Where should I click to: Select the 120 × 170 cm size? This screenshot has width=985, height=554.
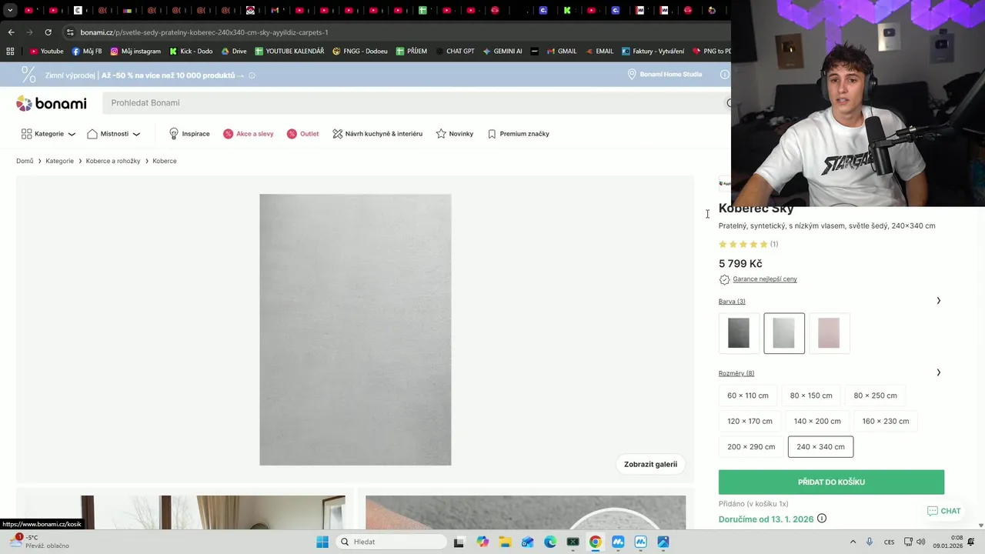[750, 421]
